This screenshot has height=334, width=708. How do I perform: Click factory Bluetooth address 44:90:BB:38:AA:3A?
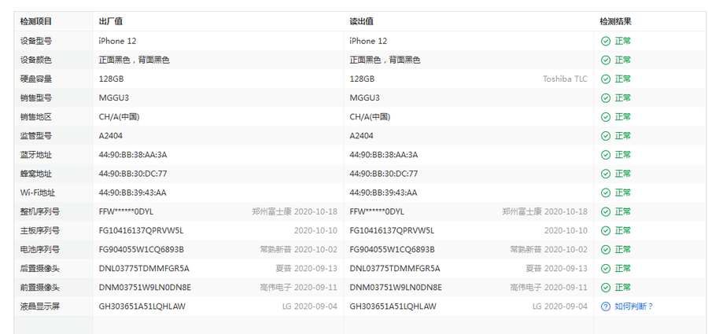click(133, 155)
